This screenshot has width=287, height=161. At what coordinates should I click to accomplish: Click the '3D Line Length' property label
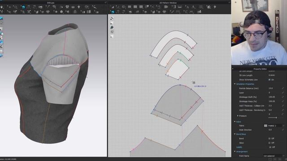click(x=246, y=75)
